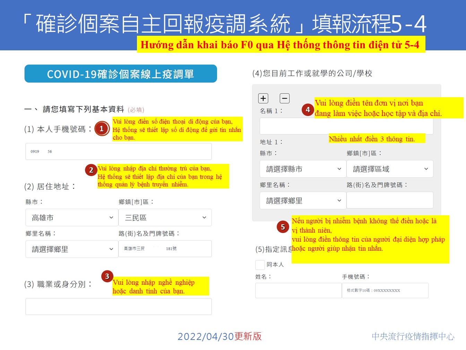Open residence 請選擇鄉里 village dropdown
The width and height of the screenshot is (466, 350).
(x=72, y=249)
